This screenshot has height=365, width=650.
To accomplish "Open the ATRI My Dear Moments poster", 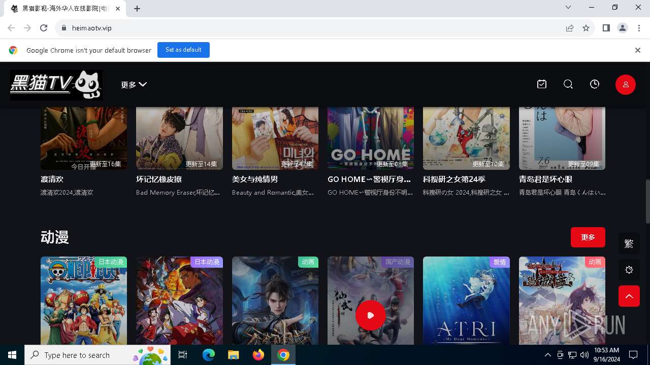I will (x=466, y=301).
